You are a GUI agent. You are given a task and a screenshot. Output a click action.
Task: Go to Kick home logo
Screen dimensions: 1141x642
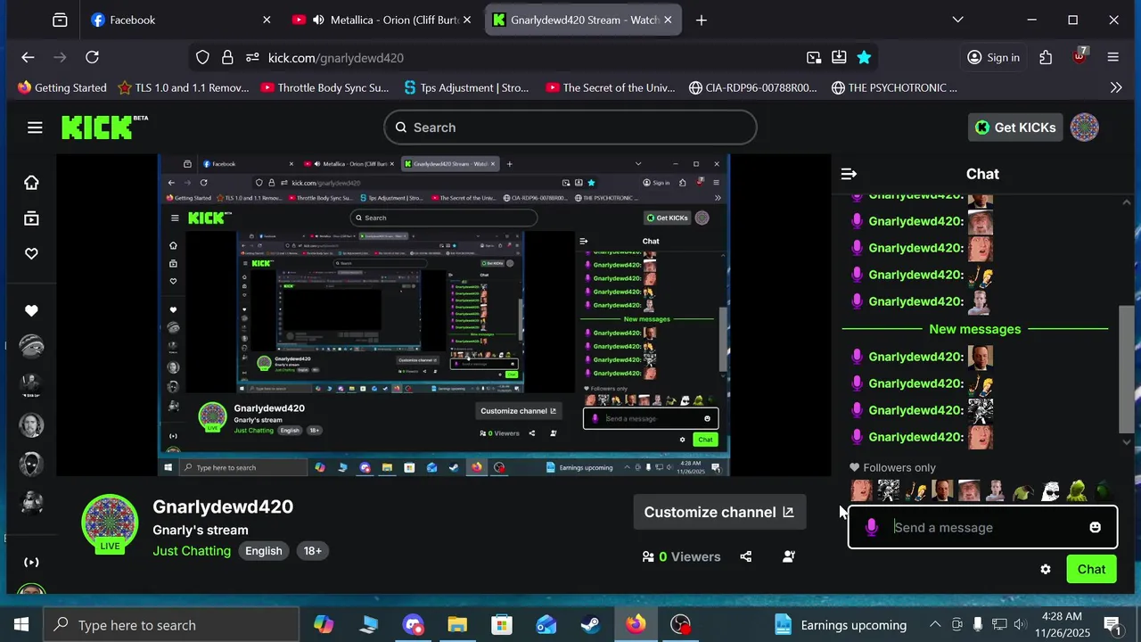(x=104, y=128)
